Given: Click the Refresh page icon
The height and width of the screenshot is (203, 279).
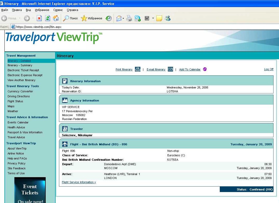Looking at the screenshot, I should tap(48, 18).
